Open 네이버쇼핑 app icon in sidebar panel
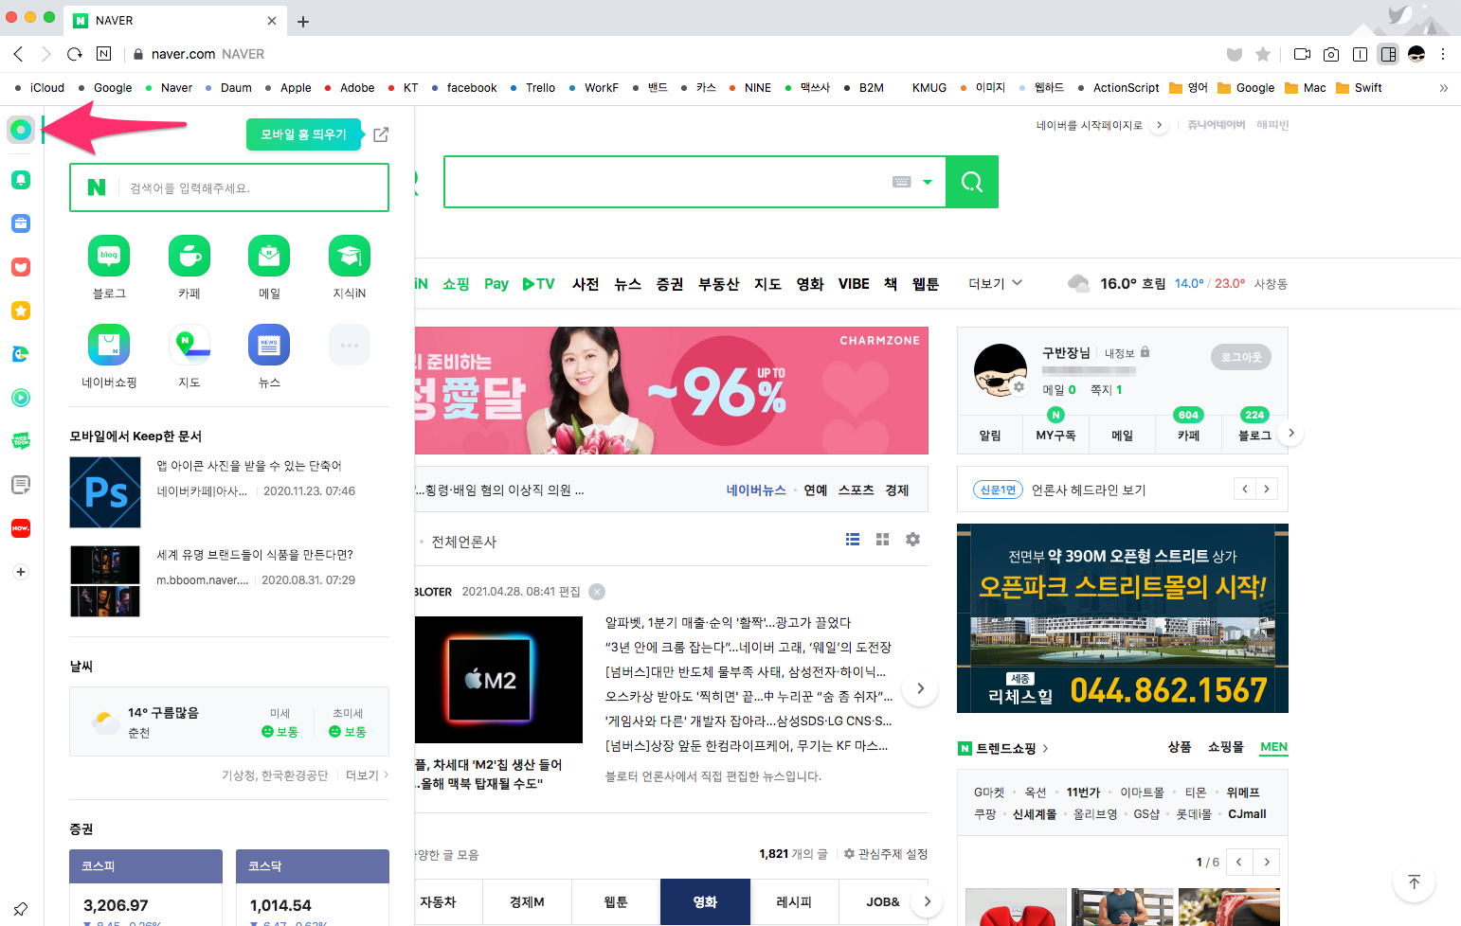The width and height of the screenshot is (1461, 926). click(109, 345)
